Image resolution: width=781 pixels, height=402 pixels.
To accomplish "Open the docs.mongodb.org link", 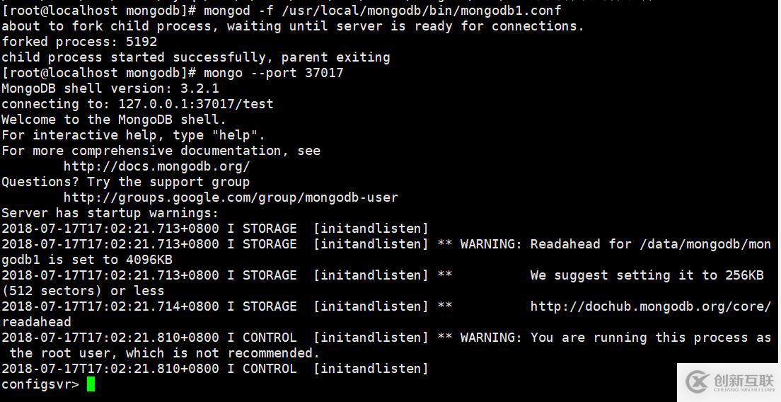I will coord(156,166).
